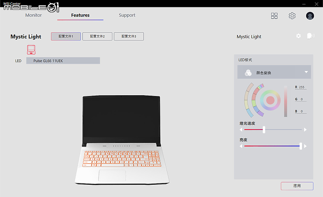The image size is (323, 197).
Task: Increase brightness with right arrow
Action: [305, 146]
